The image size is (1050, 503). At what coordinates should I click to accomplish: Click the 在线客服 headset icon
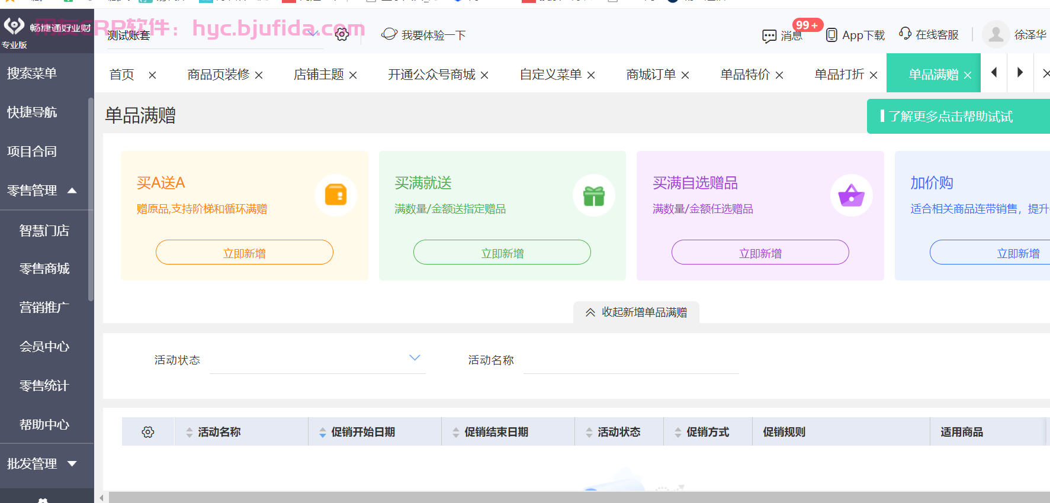click(905, 33)
